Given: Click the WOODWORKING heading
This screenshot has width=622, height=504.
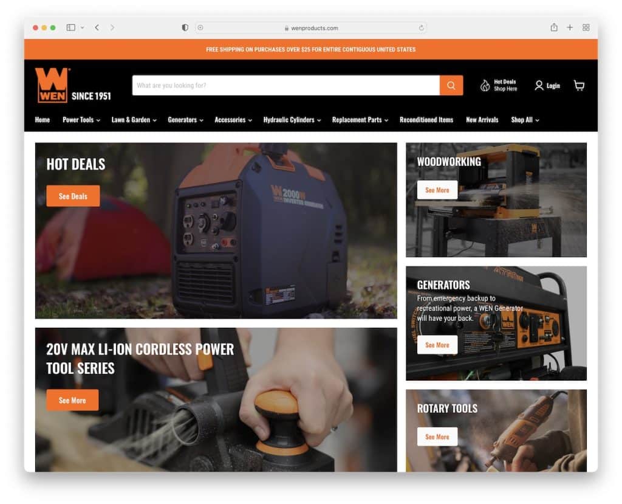Looking at the screenshot, I should coord(449,162).
